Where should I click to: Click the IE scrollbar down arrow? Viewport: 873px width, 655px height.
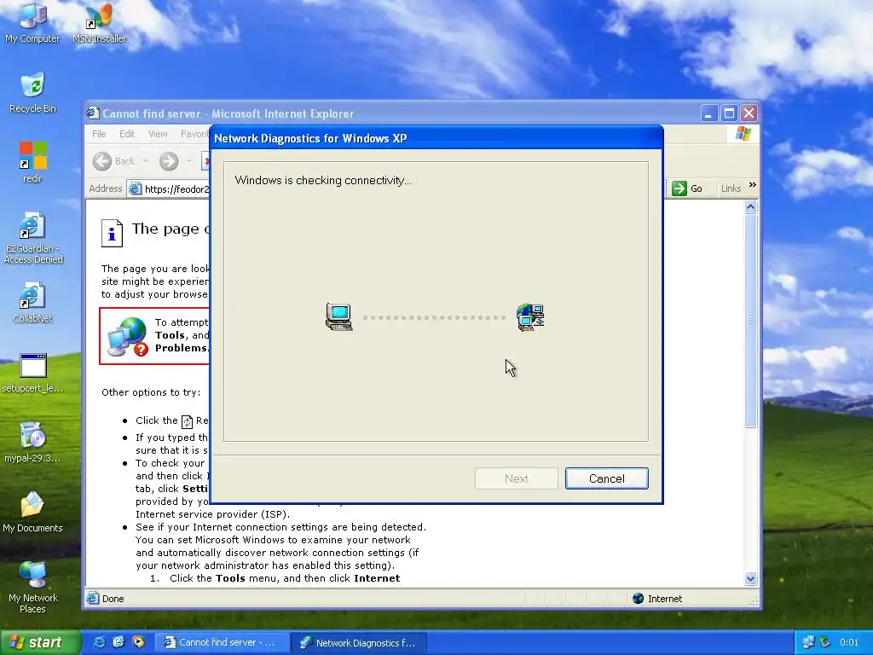click(750, 579)
